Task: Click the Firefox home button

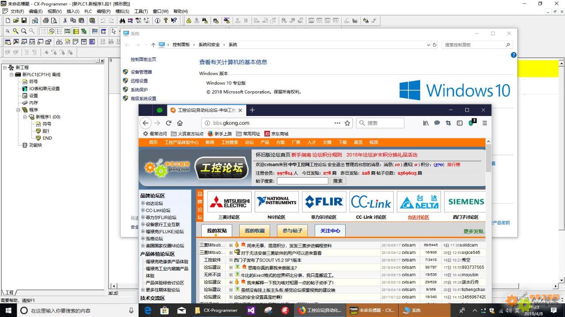Action: click(x=180, y=123)
